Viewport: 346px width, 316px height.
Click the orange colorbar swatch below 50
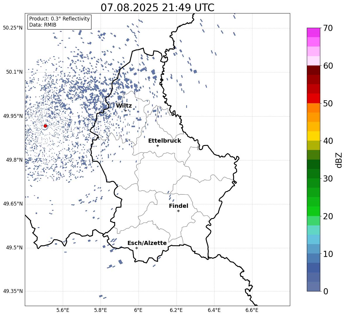tap(314, 108)
